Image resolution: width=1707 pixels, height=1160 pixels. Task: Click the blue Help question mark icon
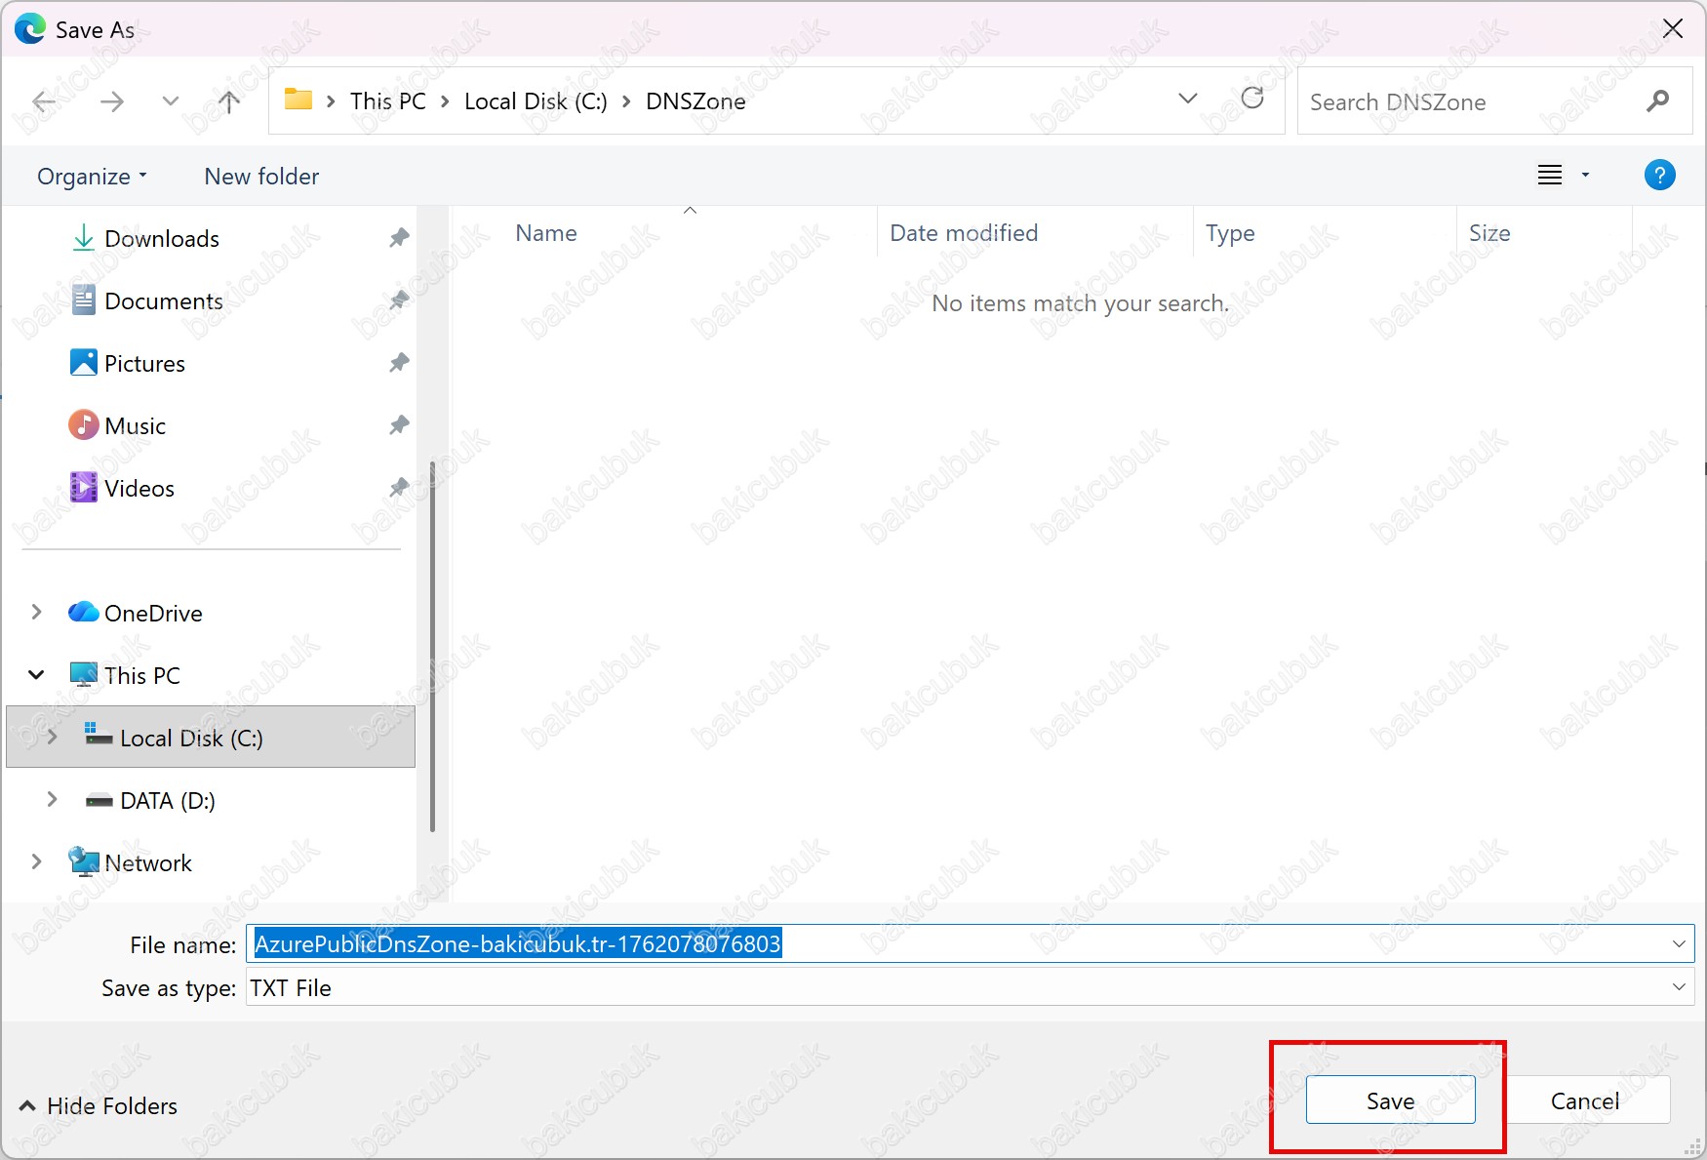click(1659, 176)
